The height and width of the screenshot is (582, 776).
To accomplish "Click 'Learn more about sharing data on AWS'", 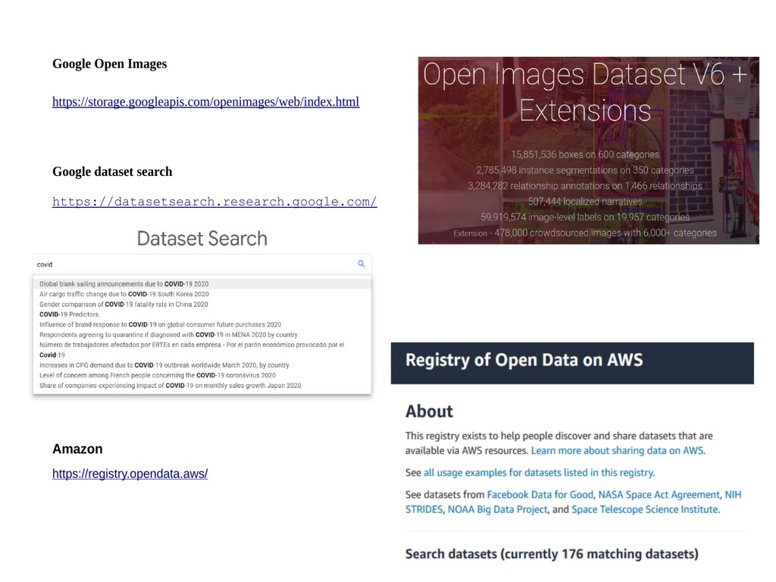I will [x=617, y=450].
